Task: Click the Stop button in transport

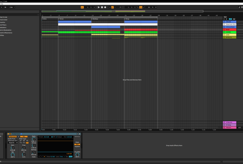Action: click(102, 7)
